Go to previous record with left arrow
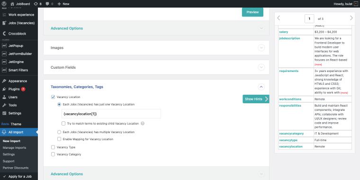 point(279,18)
